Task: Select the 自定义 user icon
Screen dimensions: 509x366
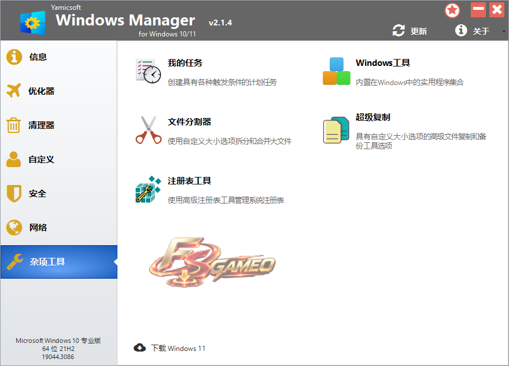Action: click(14, 160)
